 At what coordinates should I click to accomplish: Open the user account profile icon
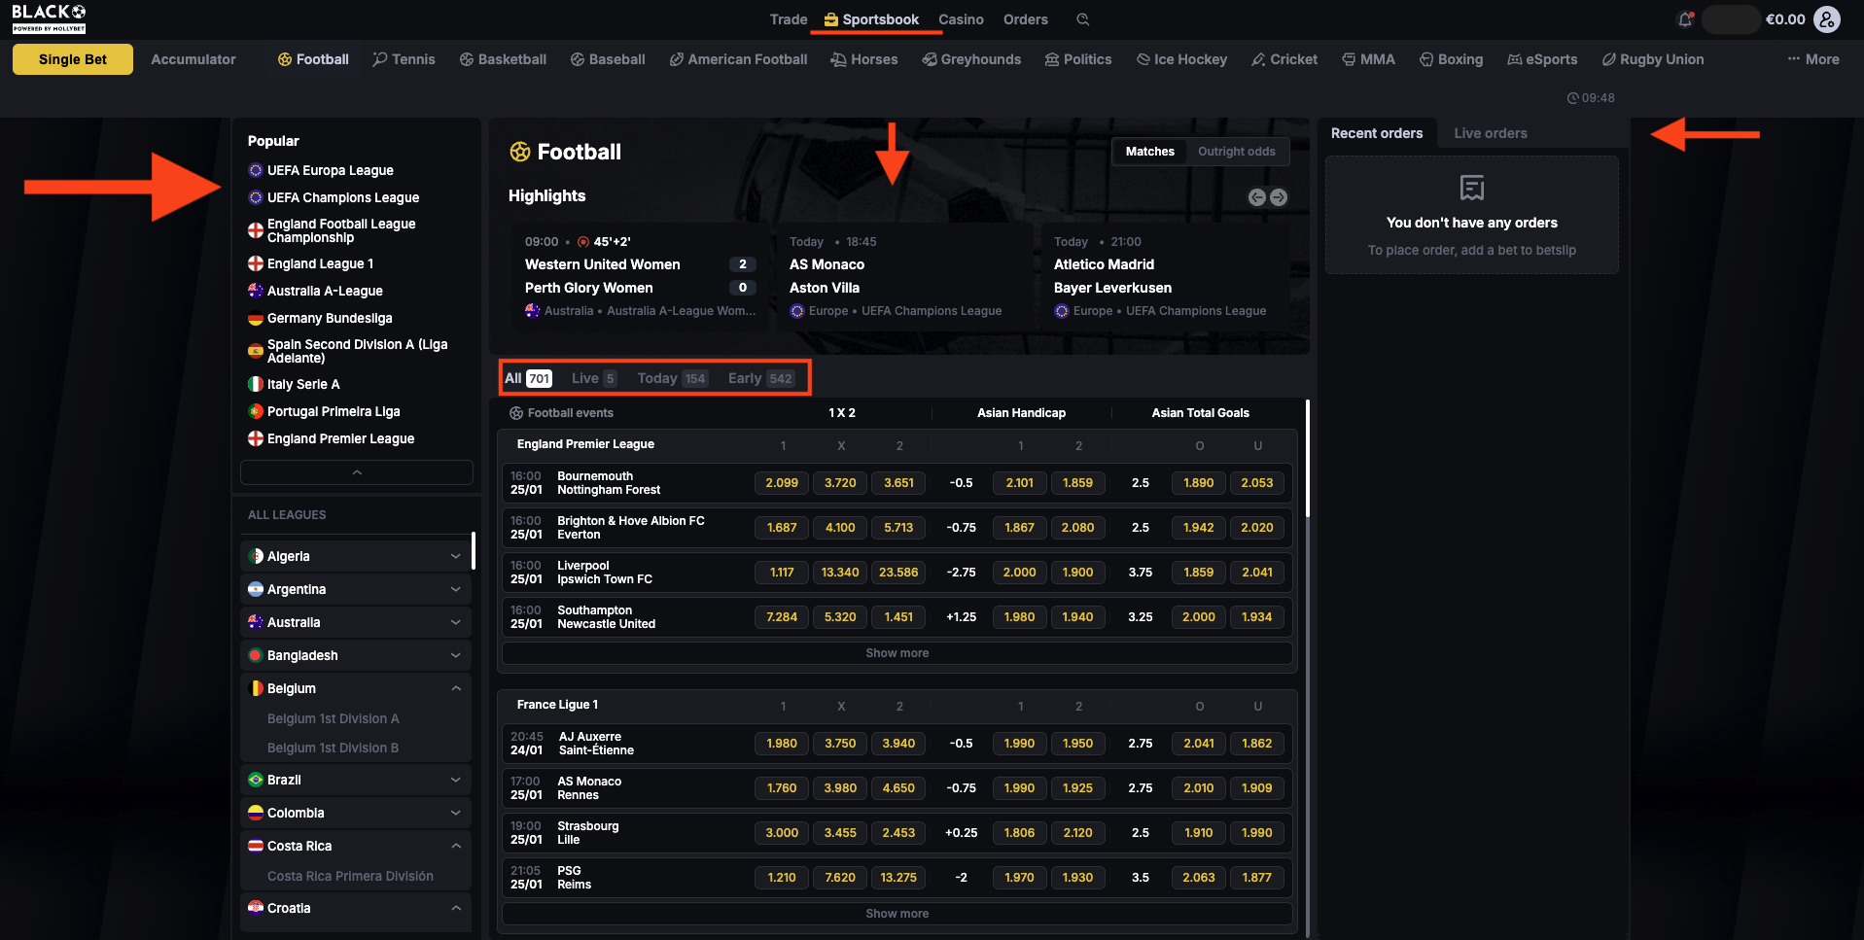tap(1827, 19)
